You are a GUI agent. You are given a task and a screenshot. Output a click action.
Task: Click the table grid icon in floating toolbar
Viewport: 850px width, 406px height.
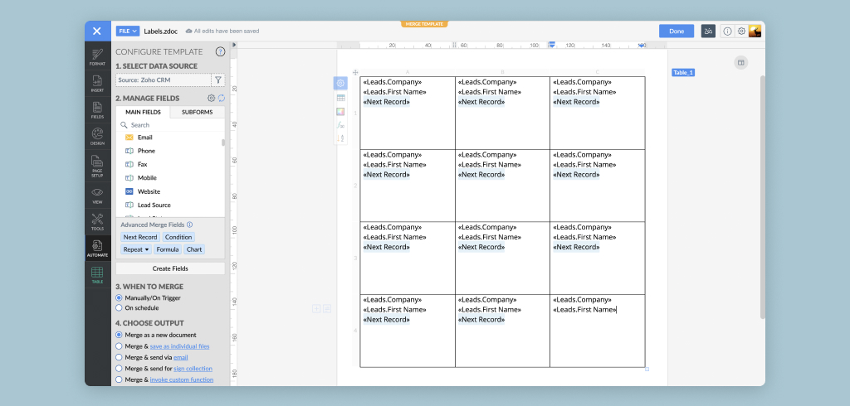(340, 98)
